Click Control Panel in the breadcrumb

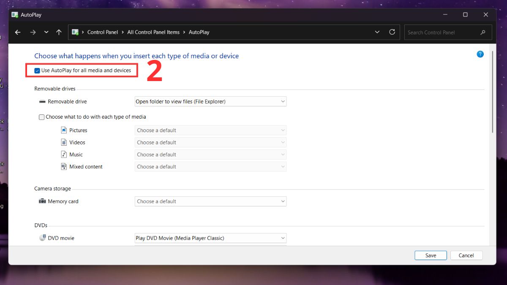(103, 32)
